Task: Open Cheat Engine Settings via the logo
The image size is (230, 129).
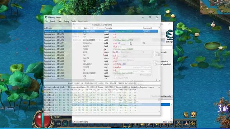Action: coord(169,35)
